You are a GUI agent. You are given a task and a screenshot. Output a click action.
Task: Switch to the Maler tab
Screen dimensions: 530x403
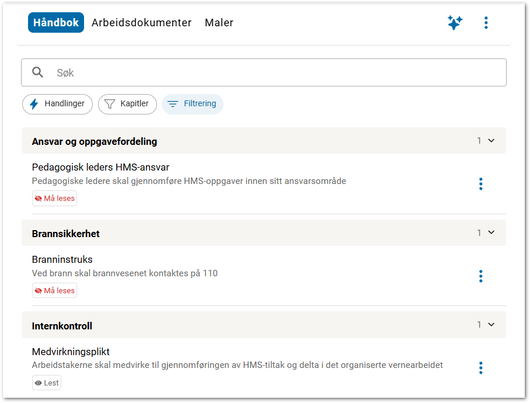pyautogui.click(x=219, y=23)
